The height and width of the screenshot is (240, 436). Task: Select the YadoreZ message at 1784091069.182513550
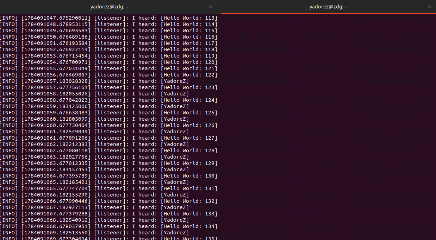(x=94, y=233)
